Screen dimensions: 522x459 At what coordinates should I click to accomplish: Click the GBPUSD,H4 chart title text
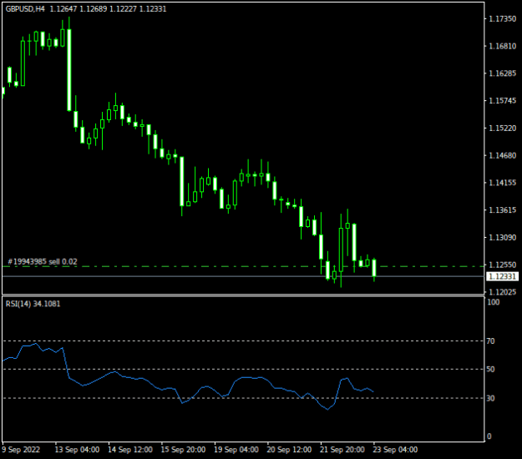pyautogui.click(x=25, y=9)
